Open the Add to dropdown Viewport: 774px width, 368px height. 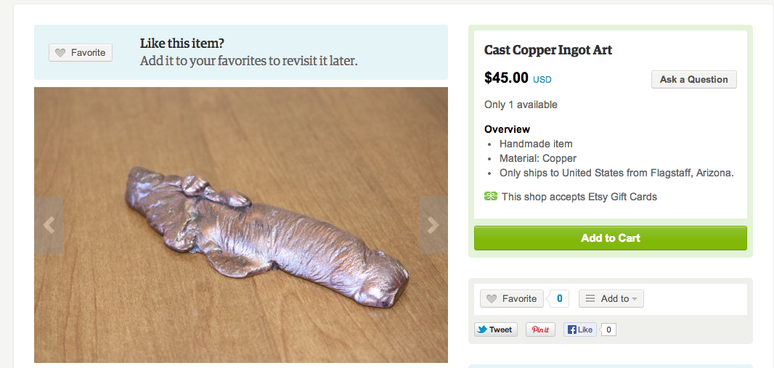coord(611,298)
